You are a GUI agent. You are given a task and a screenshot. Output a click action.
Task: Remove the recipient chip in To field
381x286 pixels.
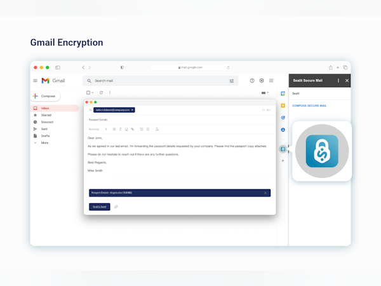pyautogui.click(x=133, y=110)
